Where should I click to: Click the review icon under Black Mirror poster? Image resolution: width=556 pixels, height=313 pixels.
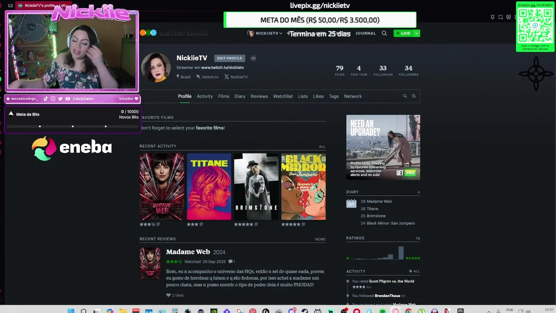(303, 224)
